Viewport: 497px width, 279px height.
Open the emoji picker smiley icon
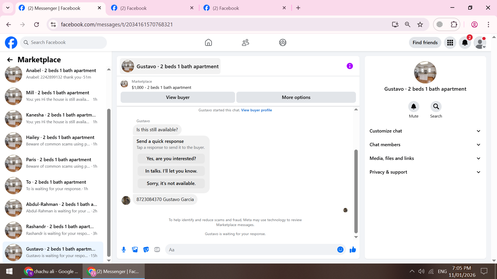(340, 250)
